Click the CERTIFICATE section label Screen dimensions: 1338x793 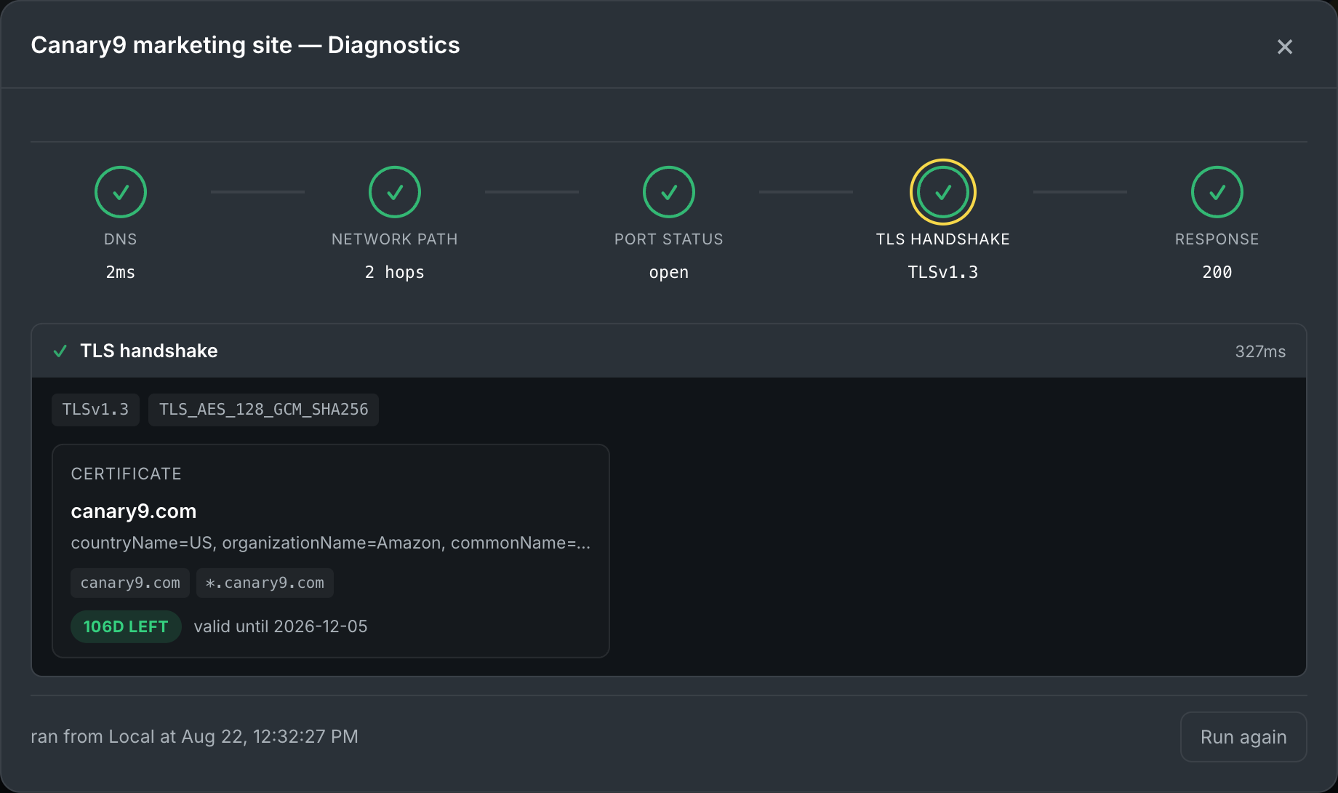coord(127,474)
